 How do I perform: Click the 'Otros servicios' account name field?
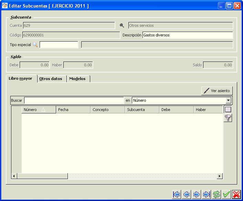pyautogui.click(x=181, y=25)
